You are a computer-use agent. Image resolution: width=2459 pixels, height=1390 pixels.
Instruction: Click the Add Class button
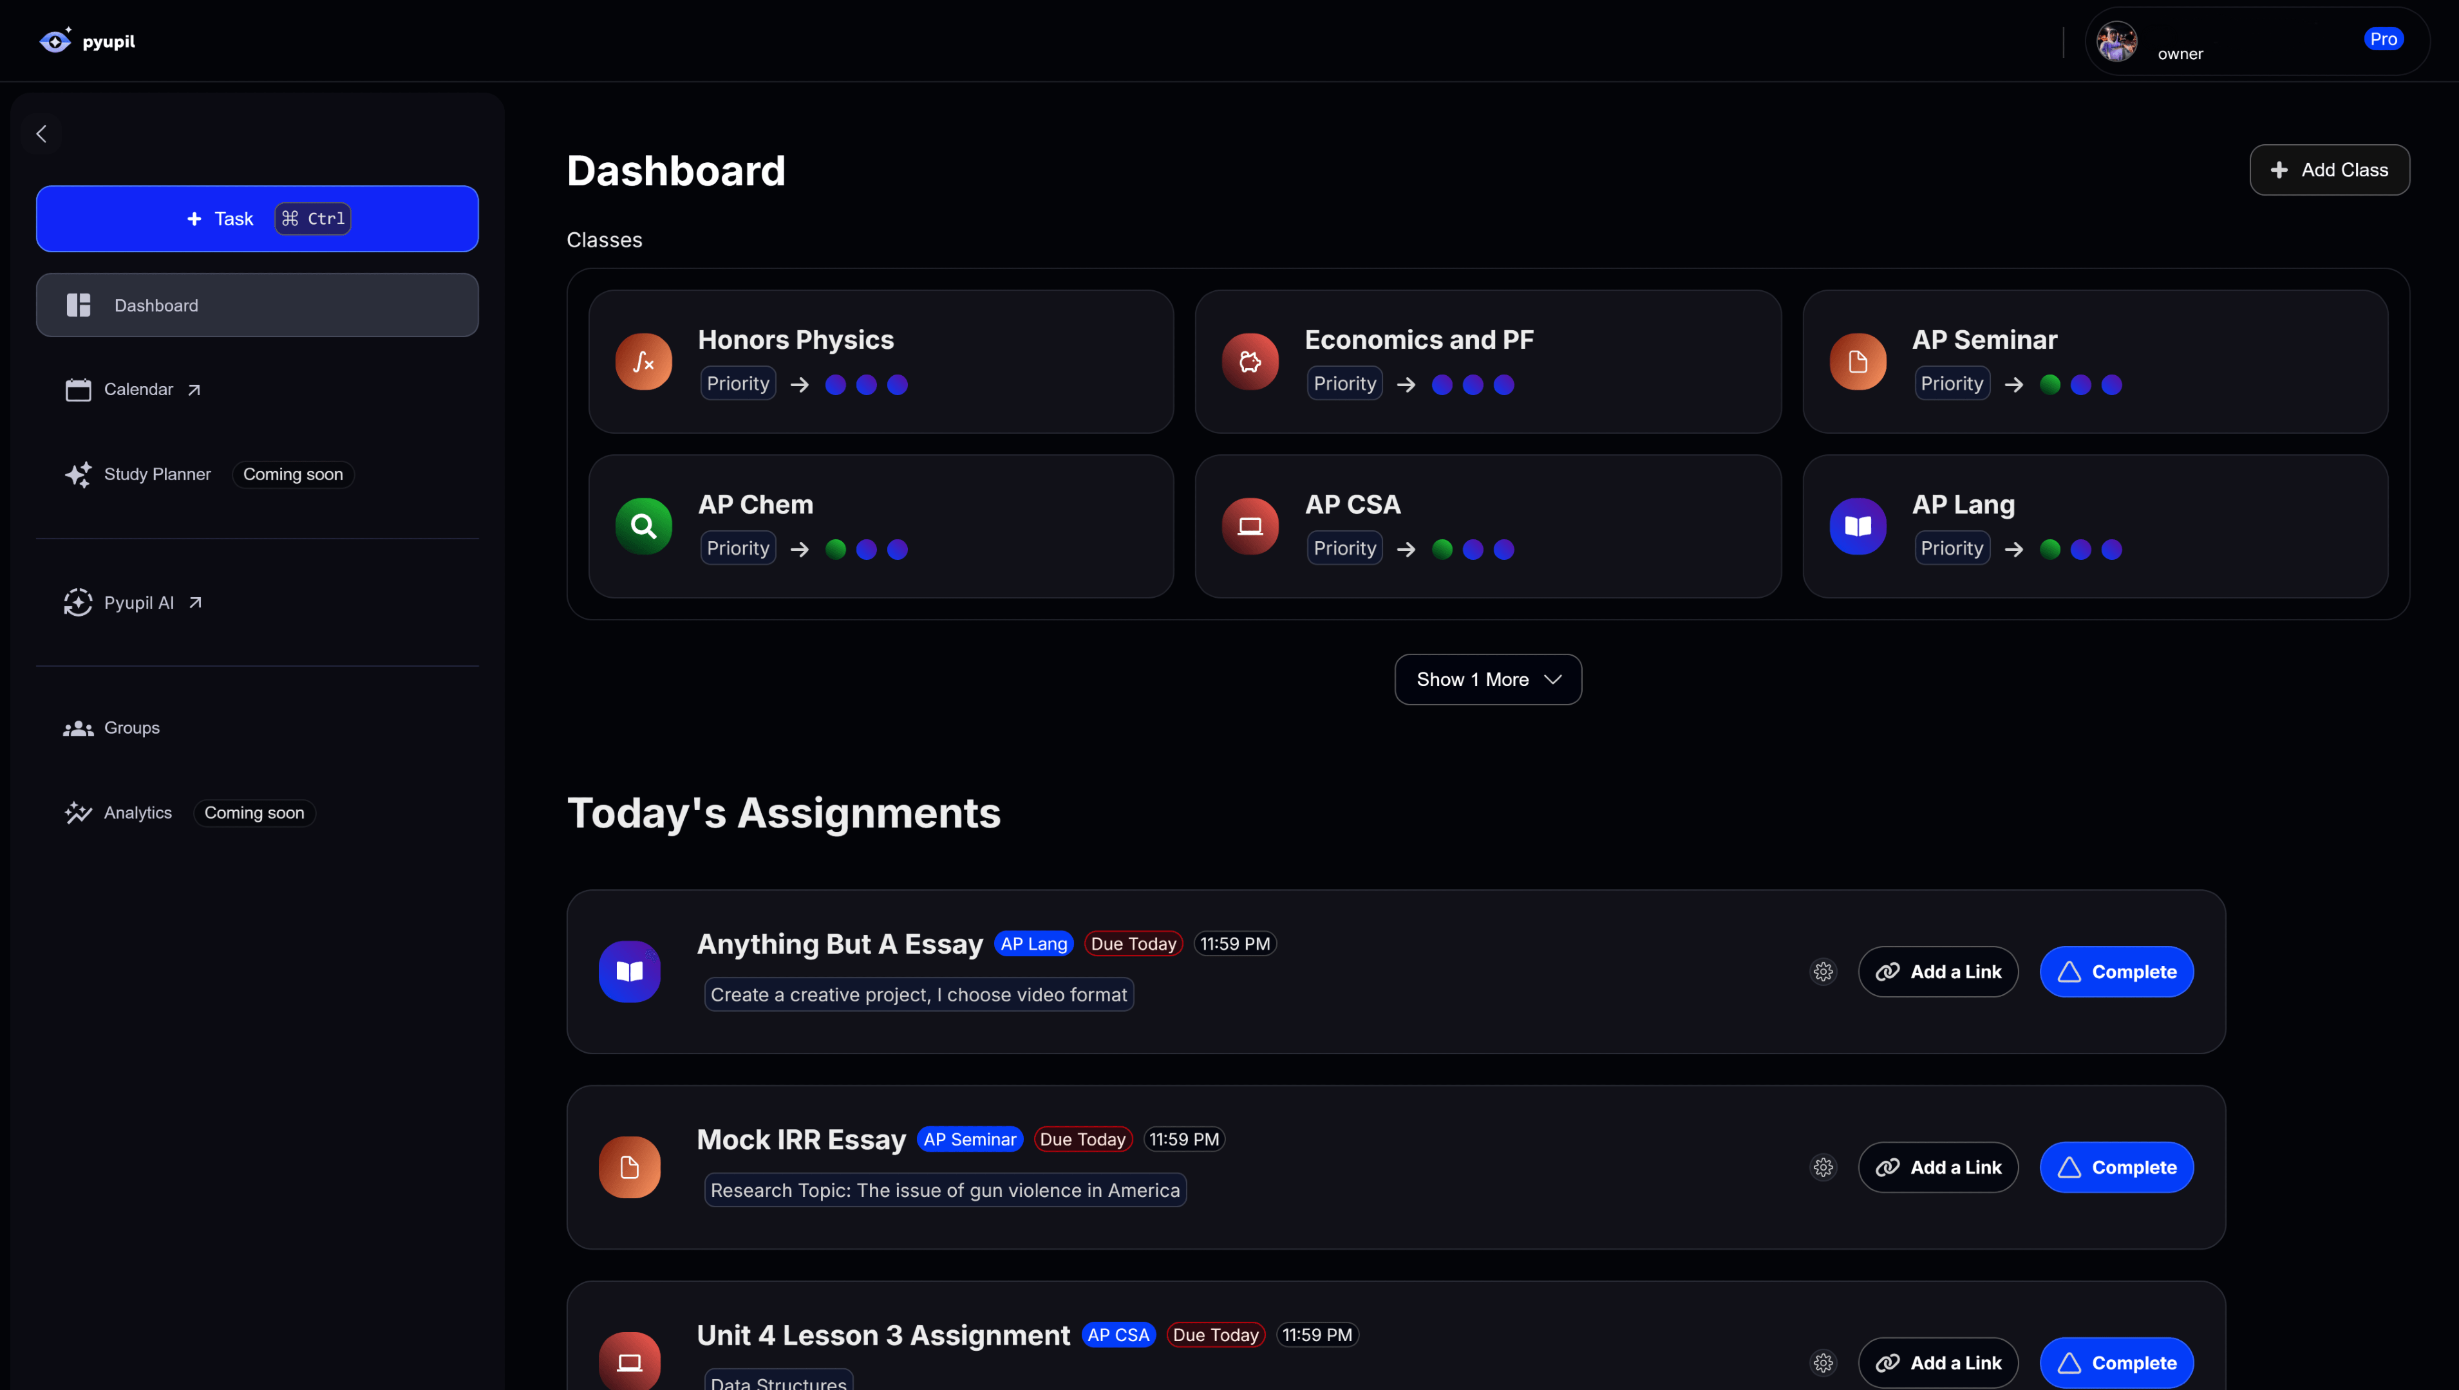[2329, 170]
